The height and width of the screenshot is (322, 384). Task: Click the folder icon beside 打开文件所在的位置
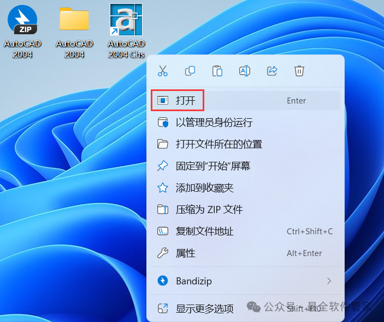(163, 144)
